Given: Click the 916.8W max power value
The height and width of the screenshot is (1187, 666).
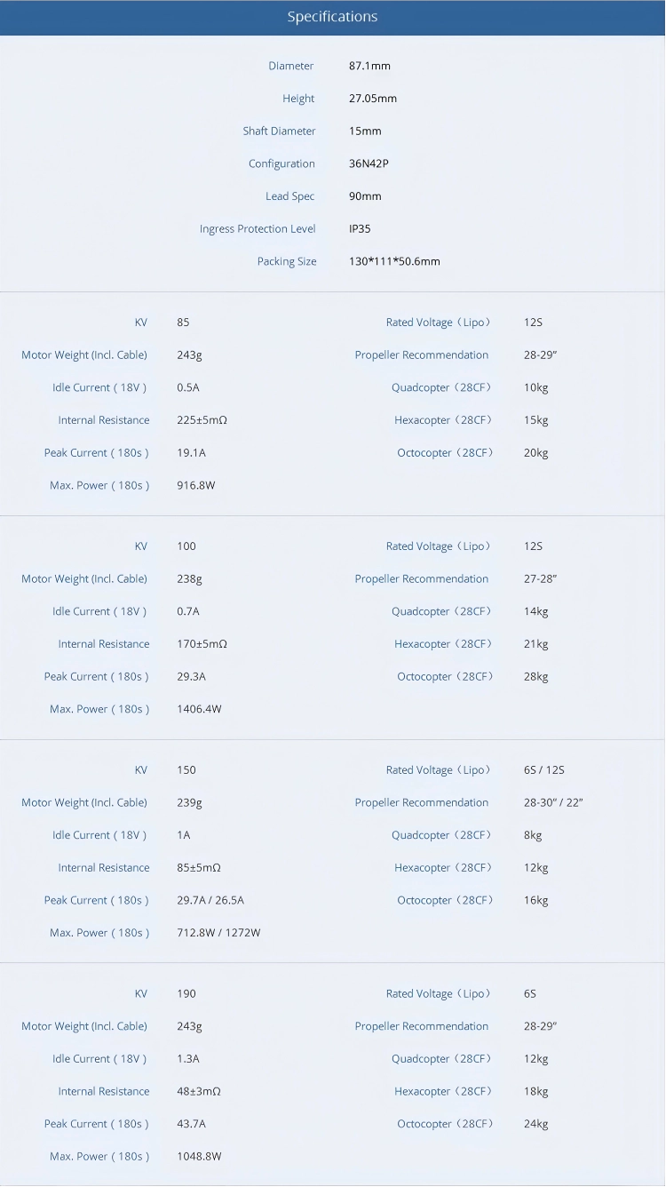Looking at the screenshot, I should point(196,486).
